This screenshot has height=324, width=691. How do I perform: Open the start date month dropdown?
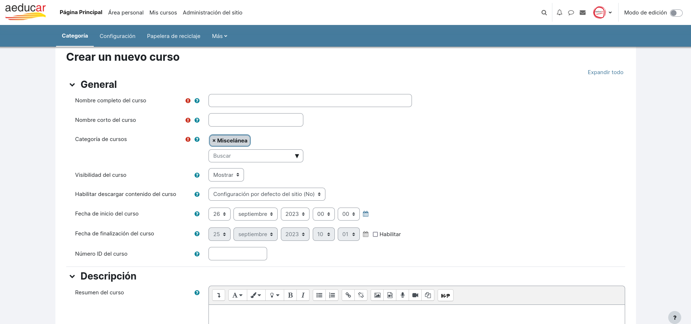256,214
